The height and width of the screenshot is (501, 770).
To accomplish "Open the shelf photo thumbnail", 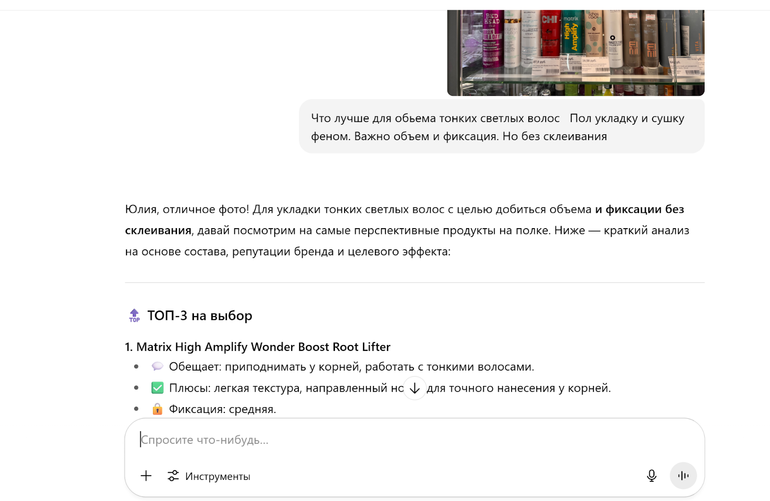I will click(576, 48).
